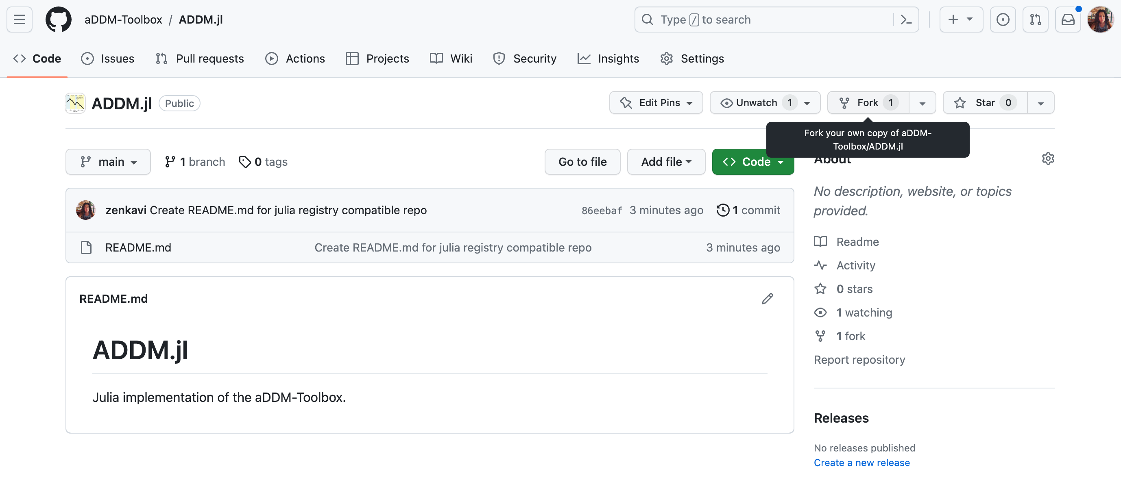Open the green Code dropdown

752,161
